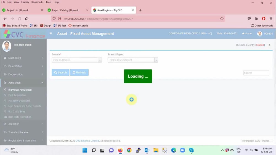Expand the Dashboard sidebar menu

click(23, 58)
